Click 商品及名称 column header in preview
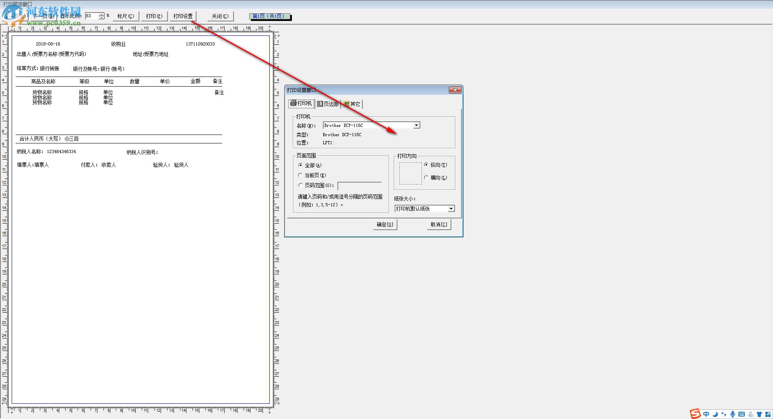The width and height of the screenshot is (773, 419). coord(43,81)
